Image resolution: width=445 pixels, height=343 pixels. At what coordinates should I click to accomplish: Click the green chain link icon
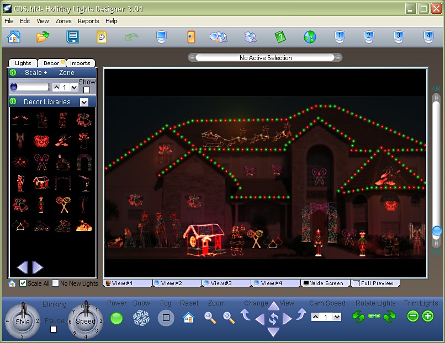(x=374, y=316)
